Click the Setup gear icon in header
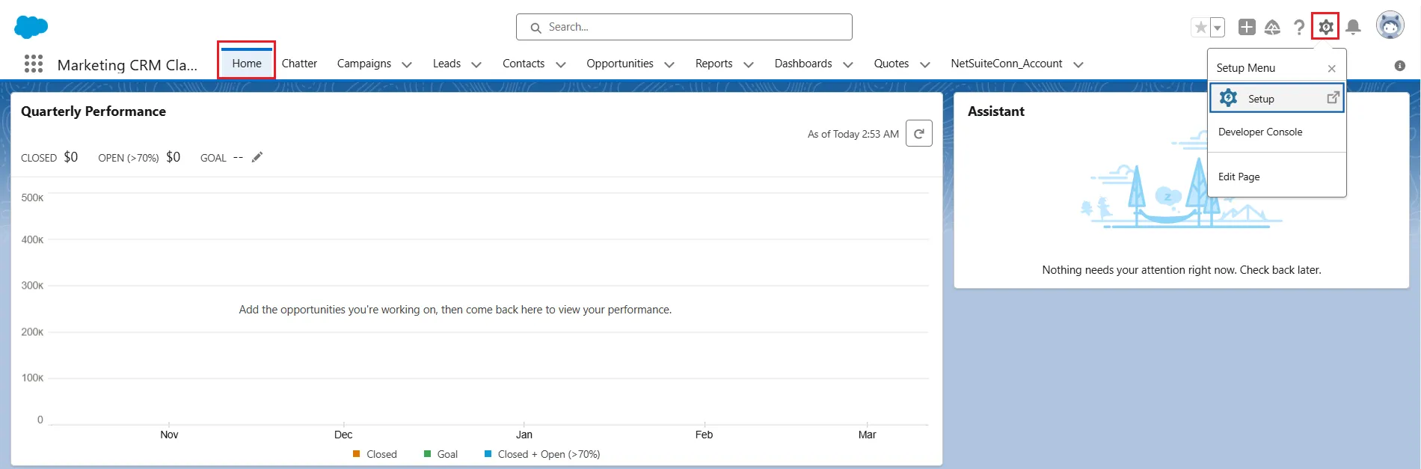The image size is (1421, 469). (x=1325, y=27)
